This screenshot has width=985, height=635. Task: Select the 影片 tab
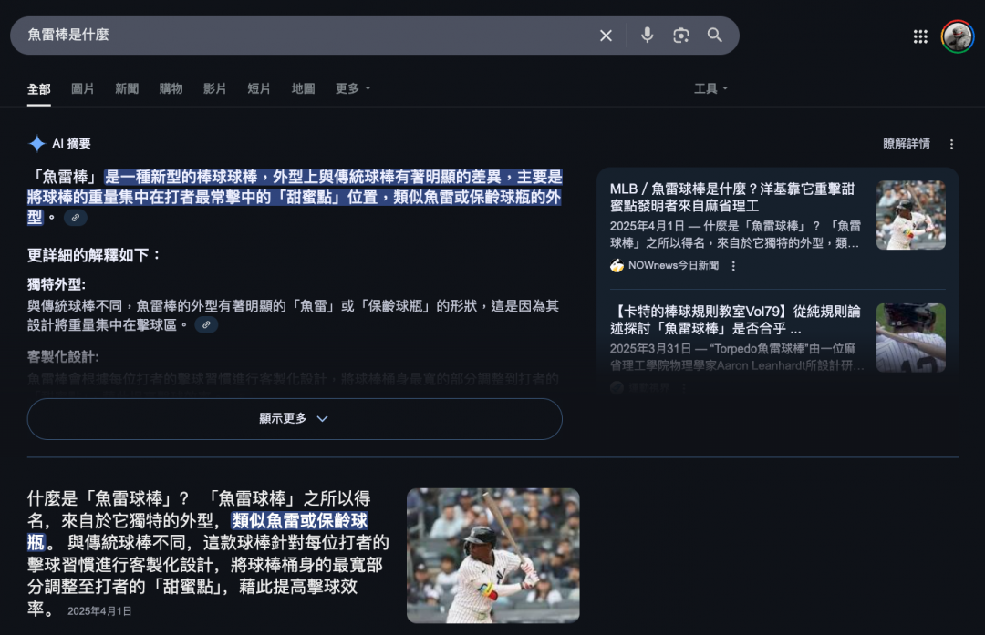click(214, 88)
